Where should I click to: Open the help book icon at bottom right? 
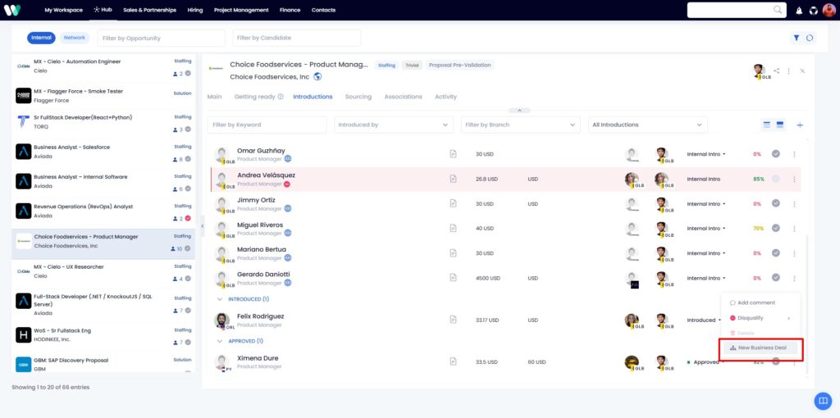click(822, 401)
